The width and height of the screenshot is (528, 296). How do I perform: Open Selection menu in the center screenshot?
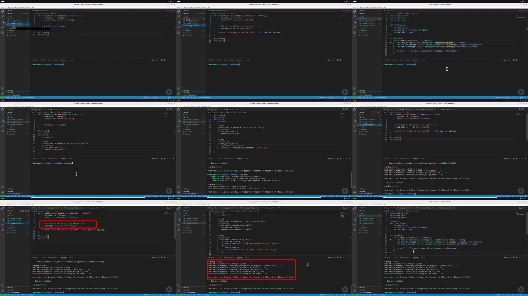[186, 106]
